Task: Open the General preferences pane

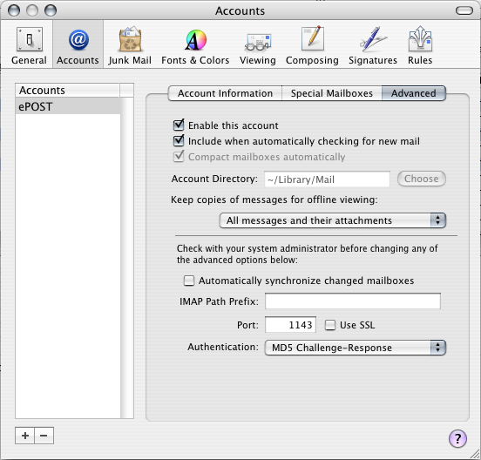Action: (x=29, y=45)
